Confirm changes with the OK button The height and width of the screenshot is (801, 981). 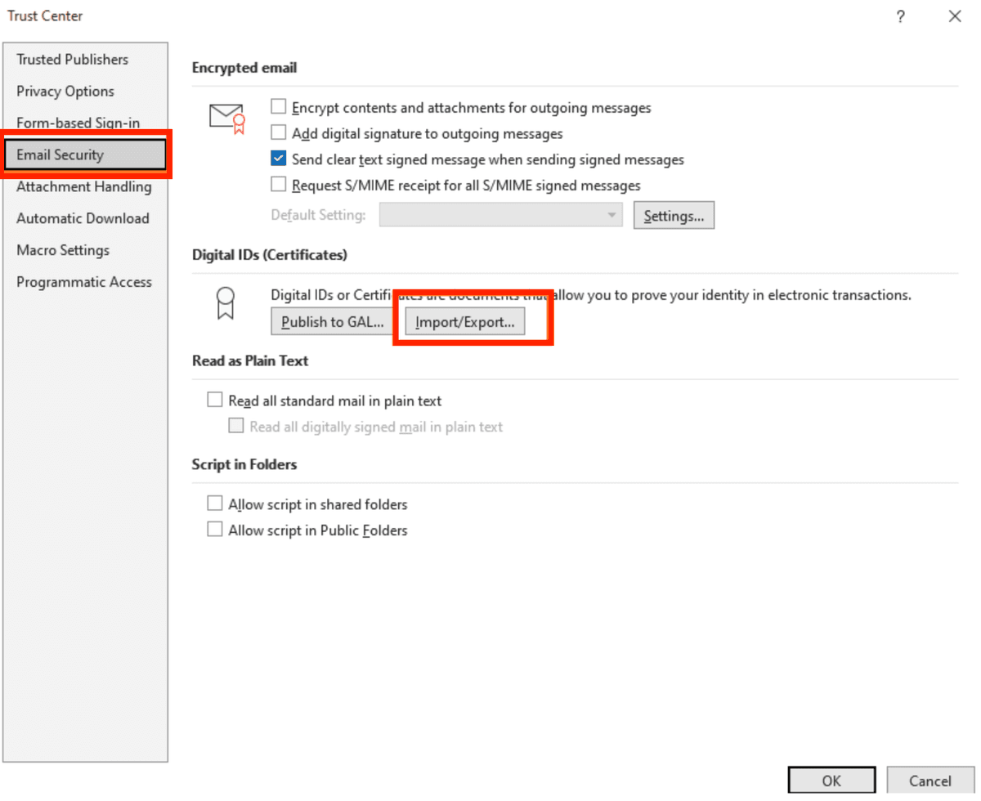pos(831,779)
